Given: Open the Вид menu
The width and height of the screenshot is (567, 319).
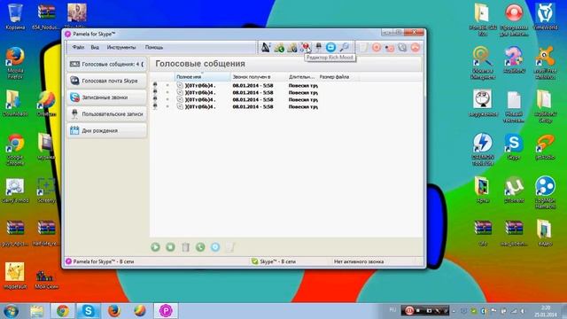Looking at the screenshot, I should click(95, 47).
